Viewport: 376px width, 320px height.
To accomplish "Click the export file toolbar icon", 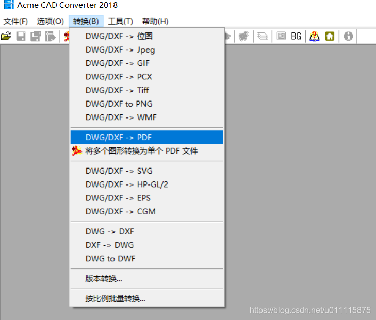I will coord(51,36).
